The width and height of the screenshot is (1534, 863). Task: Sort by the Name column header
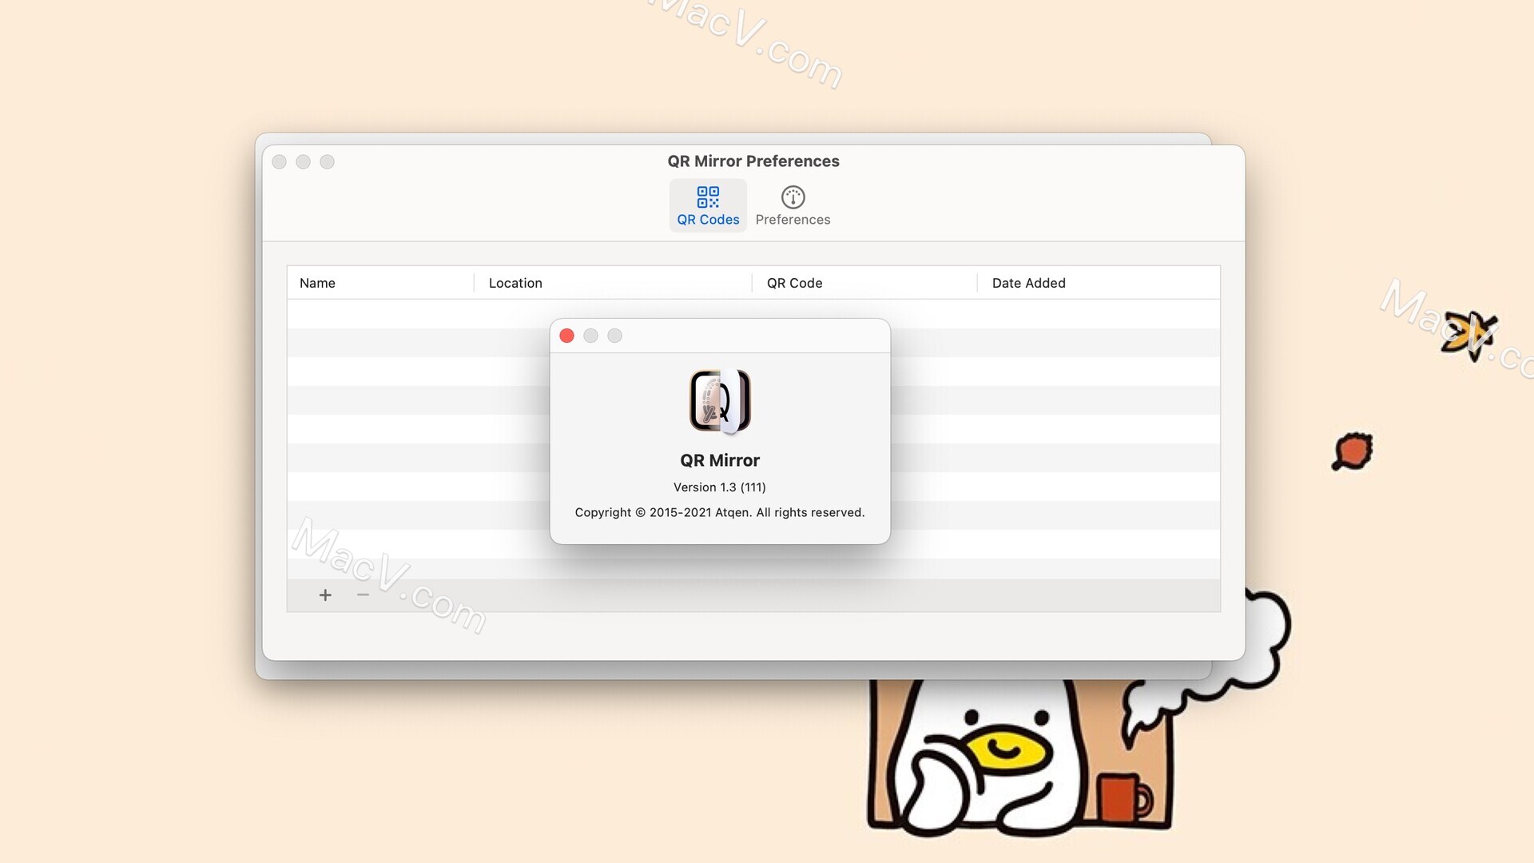click(380, 283)
